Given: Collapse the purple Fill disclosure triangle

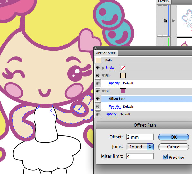Looking at the screenshot, I should point(103,91).
